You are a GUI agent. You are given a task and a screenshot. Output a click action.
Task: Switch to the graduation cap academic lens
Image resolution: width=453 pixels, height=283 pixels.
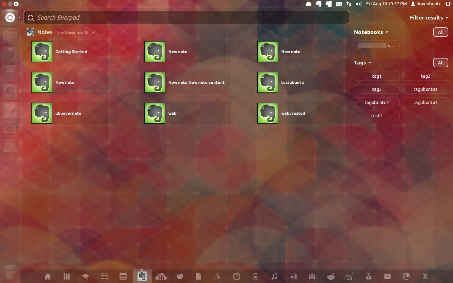pyautogui.click(x=86, y=276)
